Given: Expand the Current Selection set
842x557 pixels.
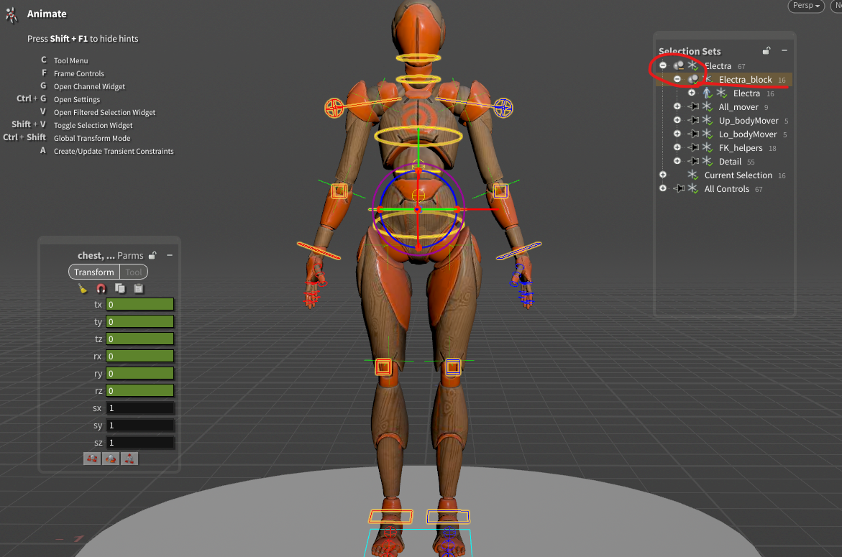Looking at the screenshot, I should [x=663, y=175].
